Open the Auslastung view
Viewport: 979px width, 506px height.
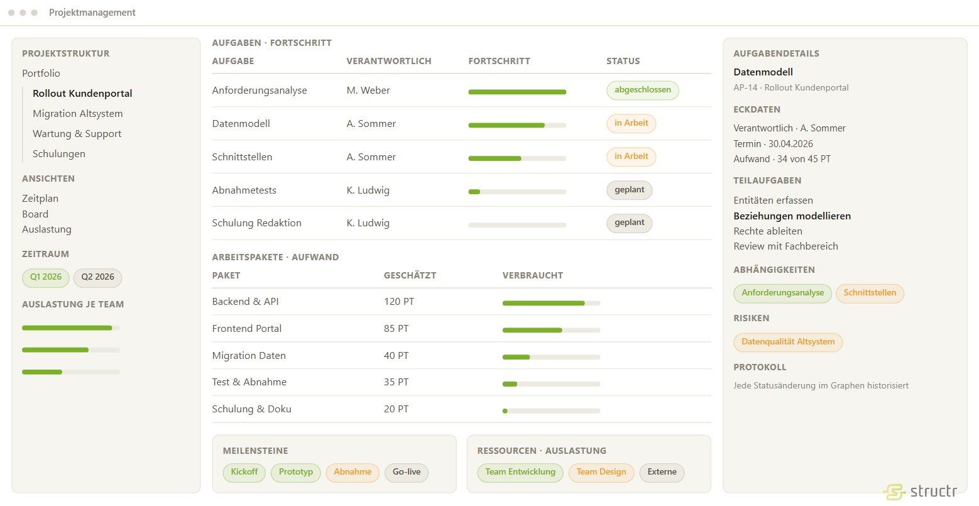46,229
